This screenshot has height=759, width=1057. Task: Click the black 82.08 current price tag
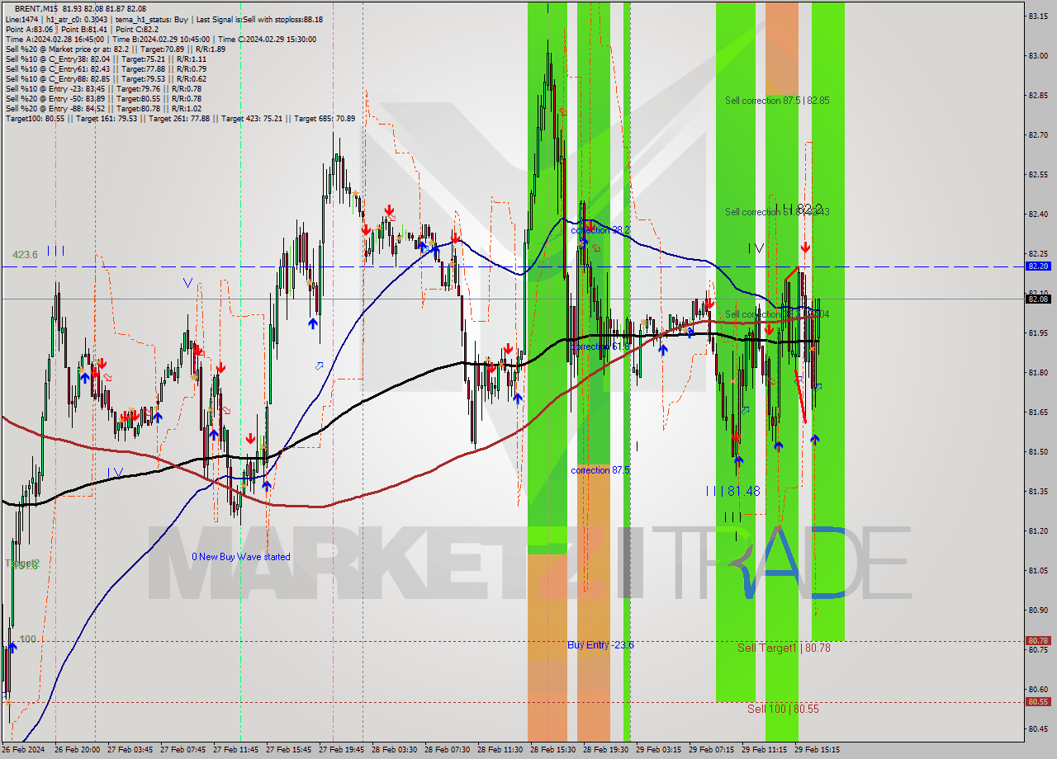(x=1038, y=299)
